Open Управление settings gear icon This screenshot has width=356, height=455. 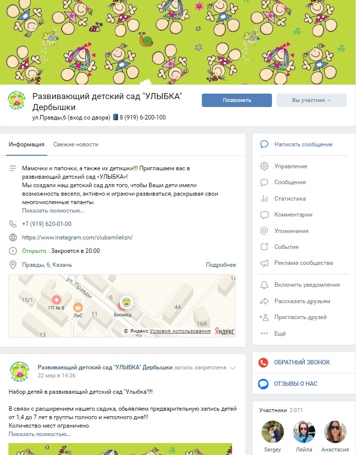(x=264, y=166)
